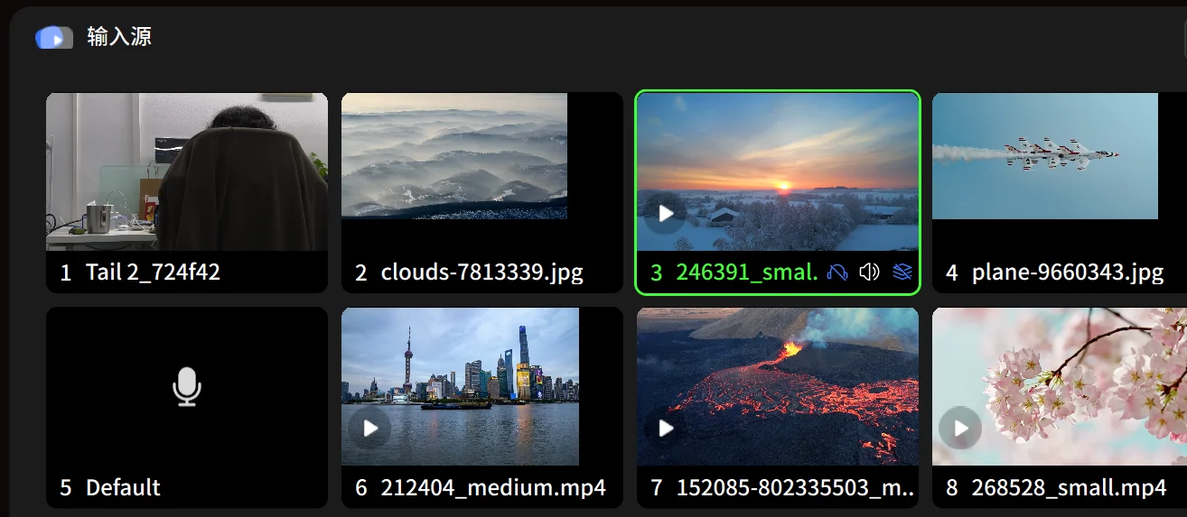Image resolution: width=1187 pixels, height=517 pixels.
Task: Select the cherry blossom video thumbnail
Action: 1060,386
